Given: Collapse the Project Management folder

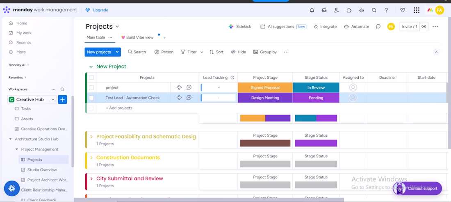Looking at the screenshot, I should 17,149.
